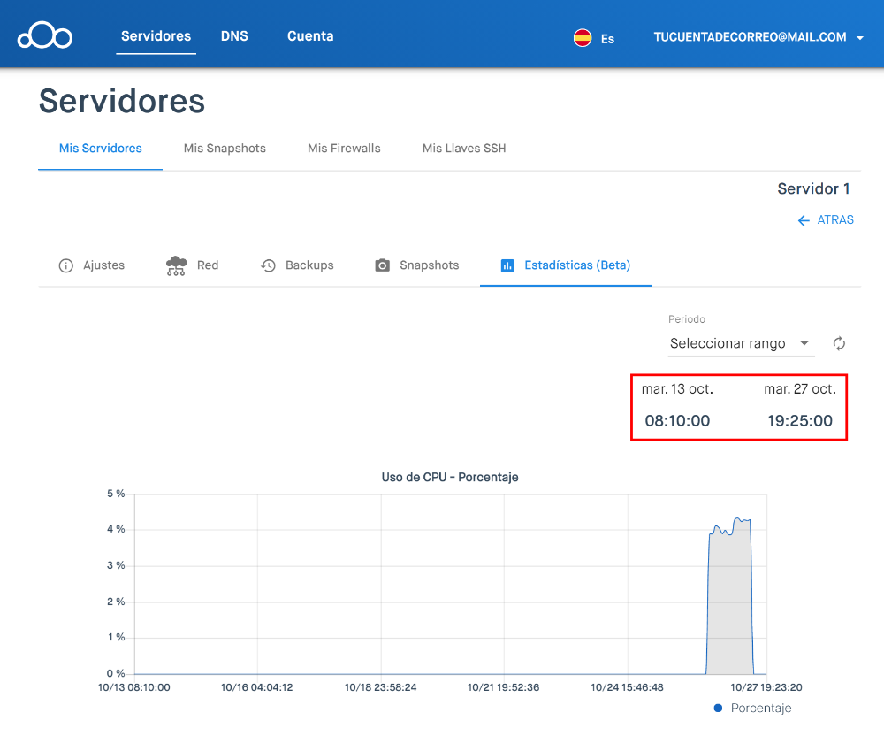This screenshot has height=736, width=884.
Task: Click the cloud logo in the header
Action: pyautogui.click(x=45, y=36)
